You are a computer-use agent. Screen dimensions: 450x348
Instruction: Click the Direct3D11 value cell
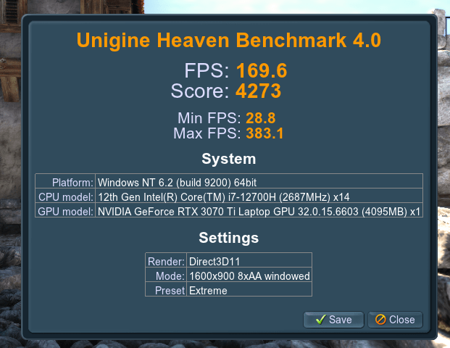(249, 260)
